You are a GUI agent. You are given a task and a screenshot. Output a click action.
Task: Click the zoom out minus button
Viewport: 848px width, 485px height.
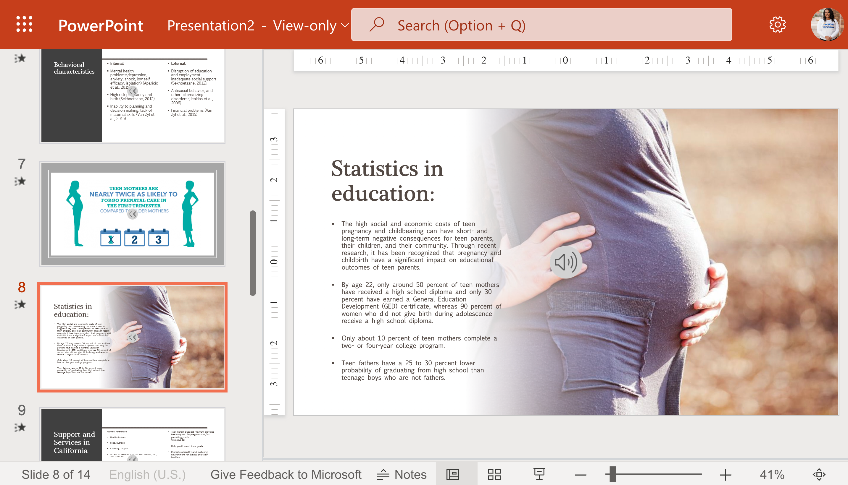pyautogui.click(x=581, y=475)
